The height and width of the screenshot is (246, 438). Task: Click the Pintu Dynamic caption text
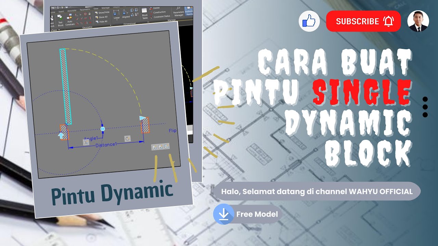click(x=112, y=193)
